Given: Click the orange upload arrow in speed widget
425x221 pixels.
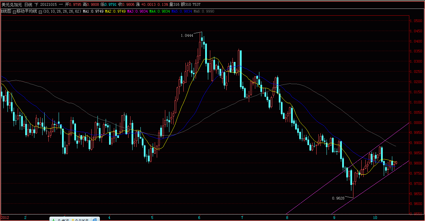Looking at the screenshot, I should click(73, 220).
